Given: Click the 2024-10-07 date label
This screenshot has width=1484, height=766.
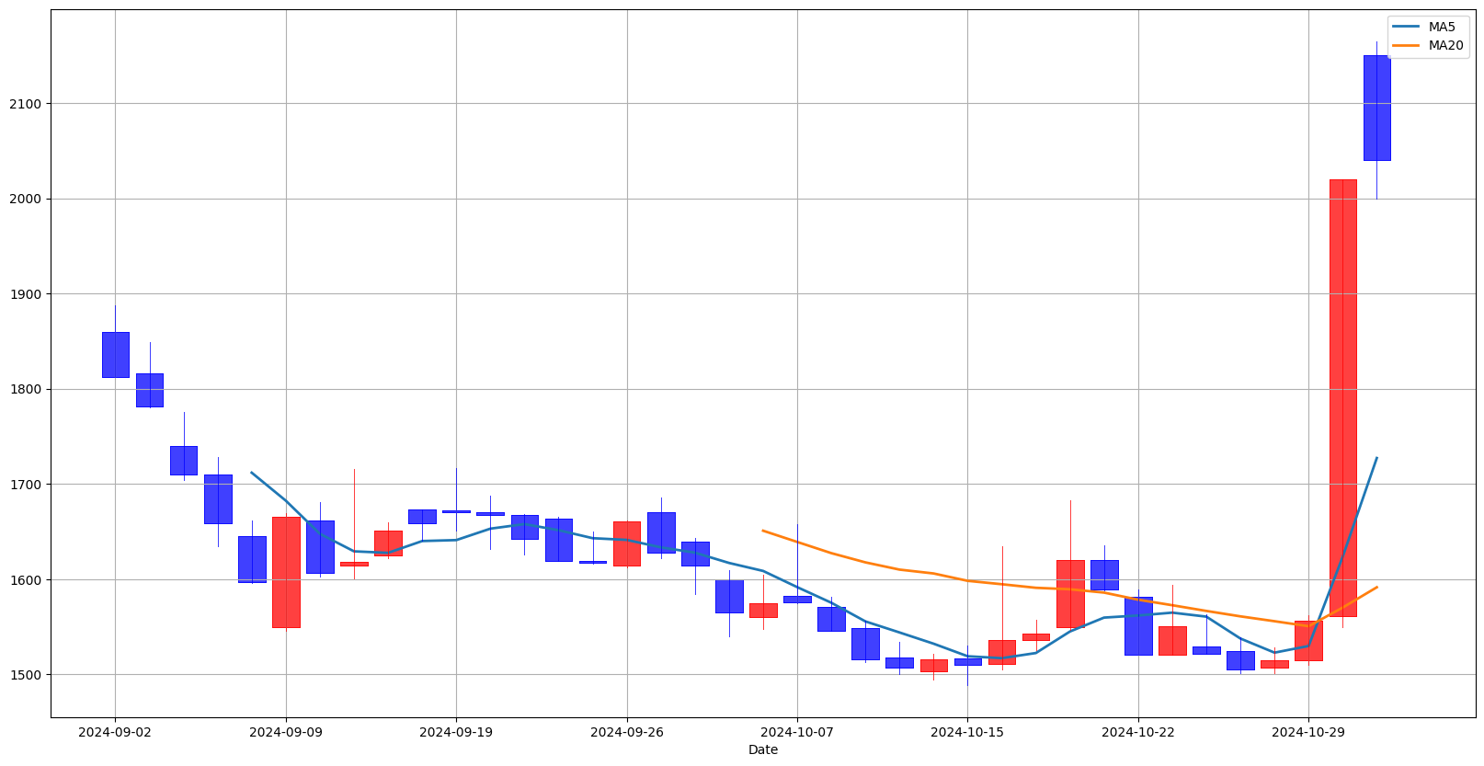Looking at the screenshot, I should tap(797, 732).
